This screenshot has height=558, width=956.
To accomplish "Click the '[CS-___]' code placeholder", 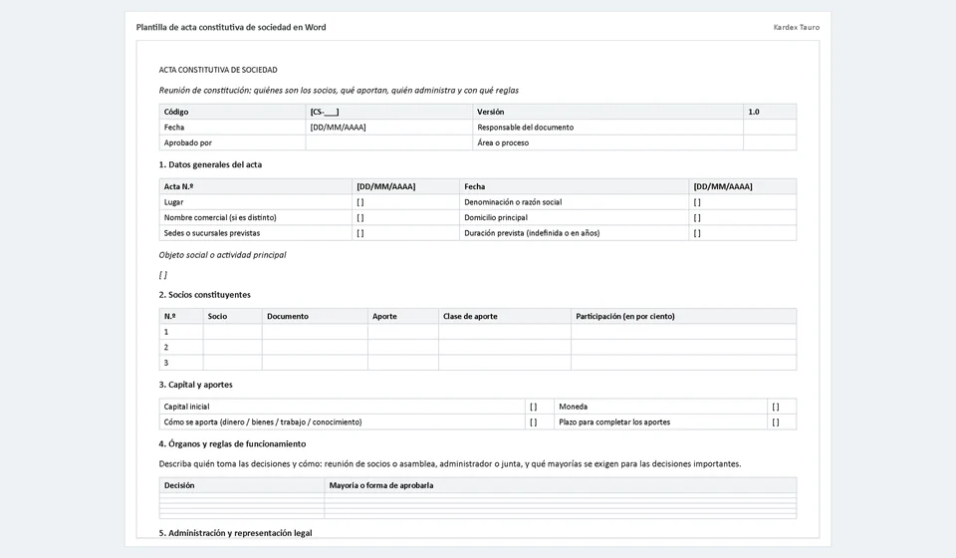I will pyautogui.click(x=325, y=113).
